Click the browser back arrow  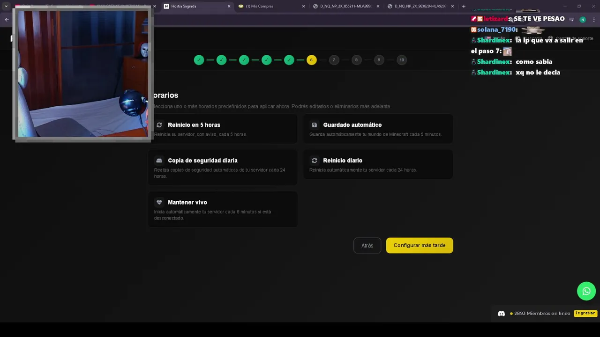tap(7, 20)
